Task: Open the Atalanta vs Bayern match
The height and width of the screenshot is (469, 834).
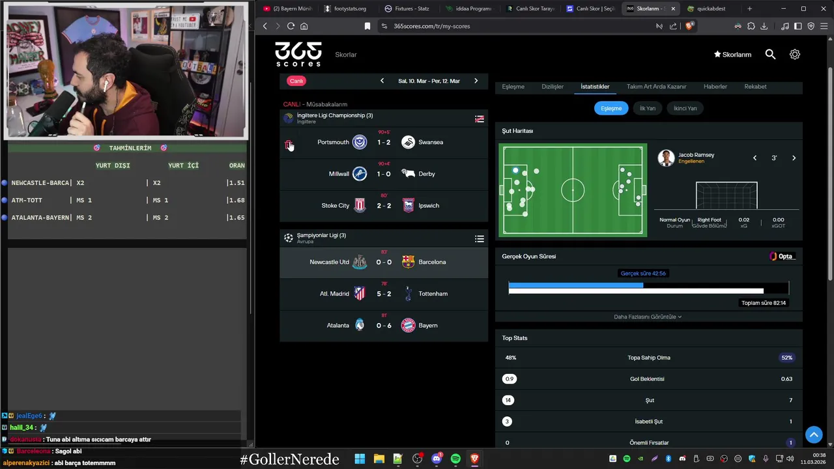Action: (384, 326)
